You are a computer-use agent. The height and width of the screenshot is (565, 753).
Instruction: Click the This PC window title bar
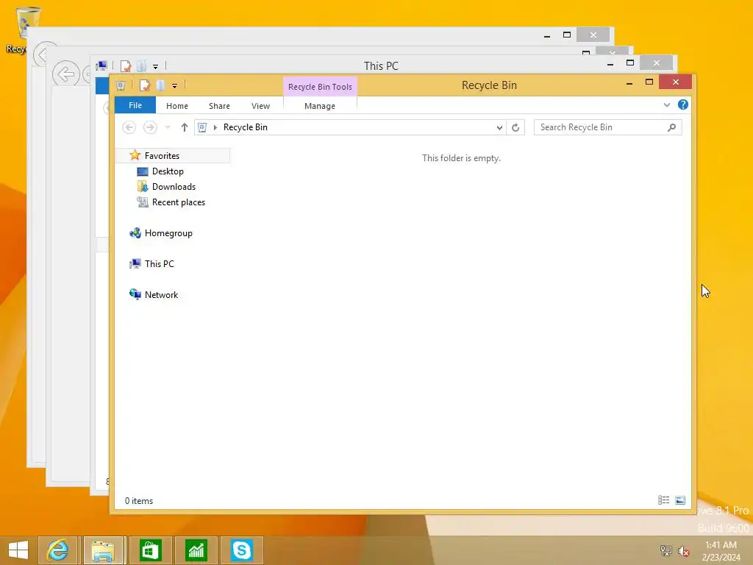(381, 65)
